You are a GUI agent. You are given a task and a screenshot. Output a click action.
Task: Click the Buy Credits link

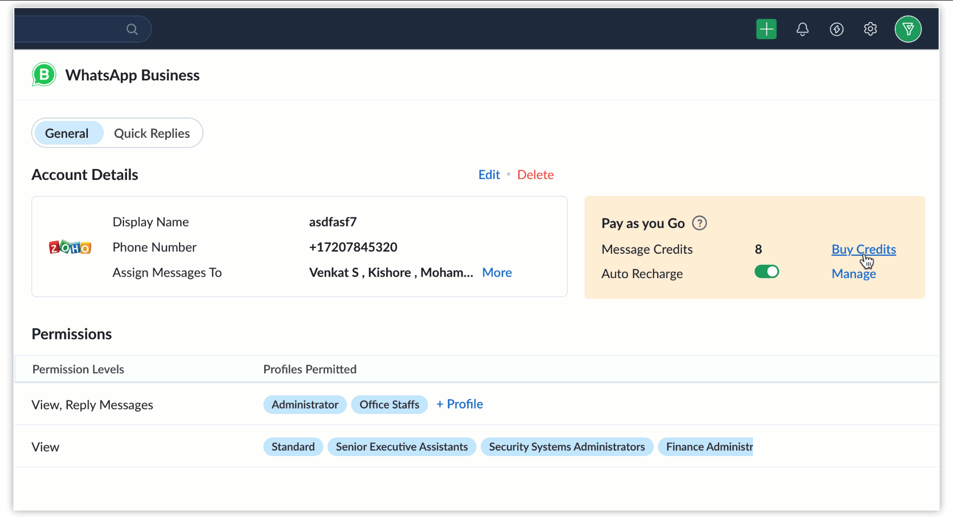click(x=864, y=249)
